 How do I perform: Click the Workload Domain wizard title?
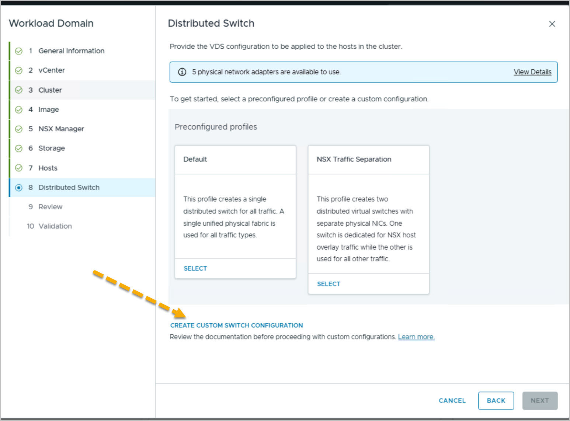[x=51, y=23]
